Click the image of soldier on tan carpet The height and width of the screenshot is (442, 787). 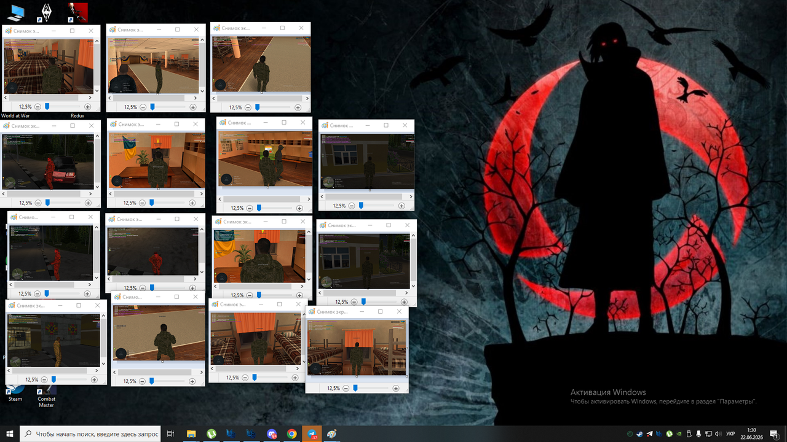click(x=261, y=64)
